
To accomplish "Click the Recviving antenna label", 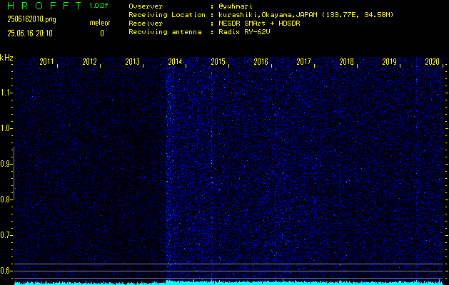I will coord(165,32).
